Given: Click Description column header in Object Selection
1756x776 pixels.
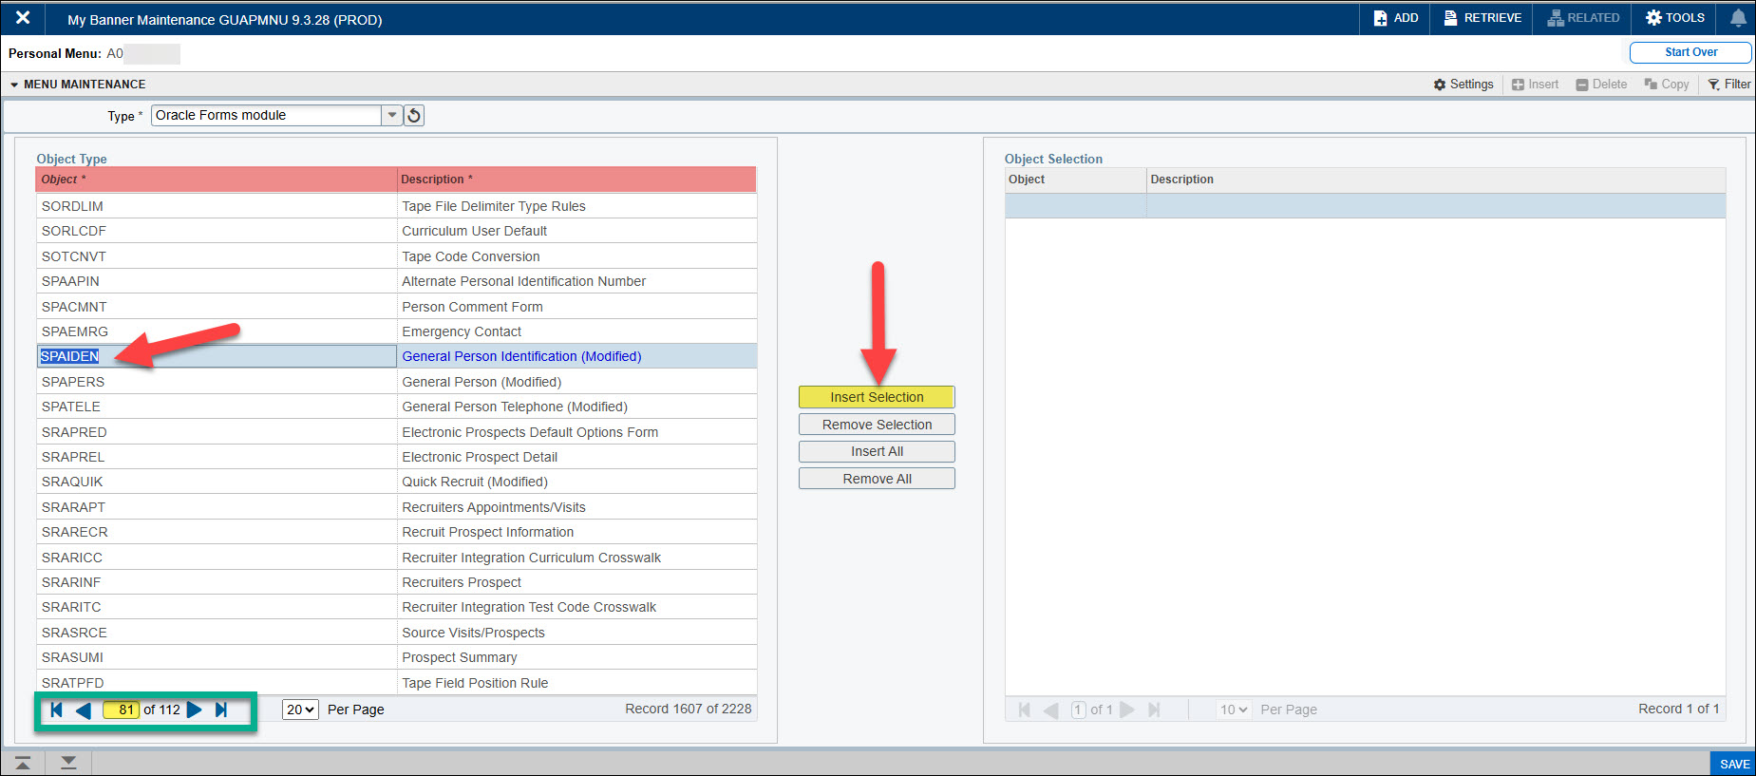Looking at the screenshot, I should point(1436,180).
